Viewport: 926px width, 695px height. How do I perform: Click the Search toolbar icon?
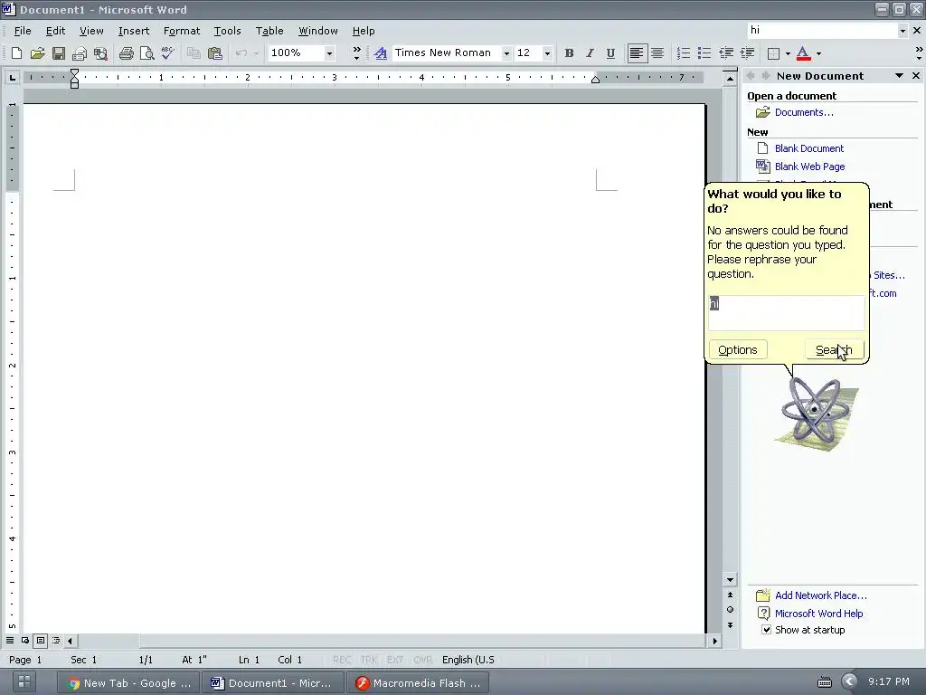[x=100, y=53]
